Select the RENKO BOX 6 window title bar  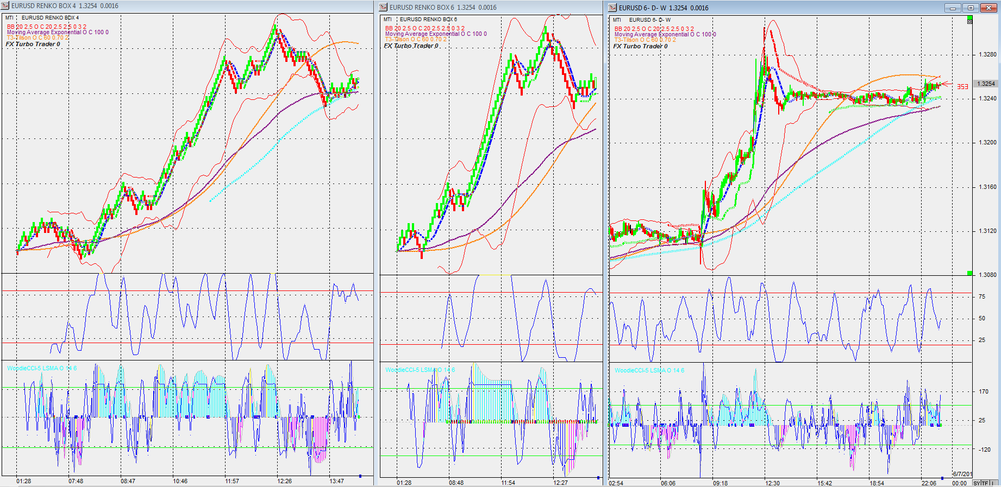491,7
